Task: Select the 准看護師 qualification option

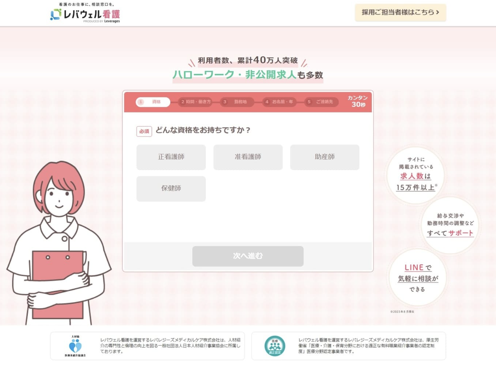Action: point(248,157)
